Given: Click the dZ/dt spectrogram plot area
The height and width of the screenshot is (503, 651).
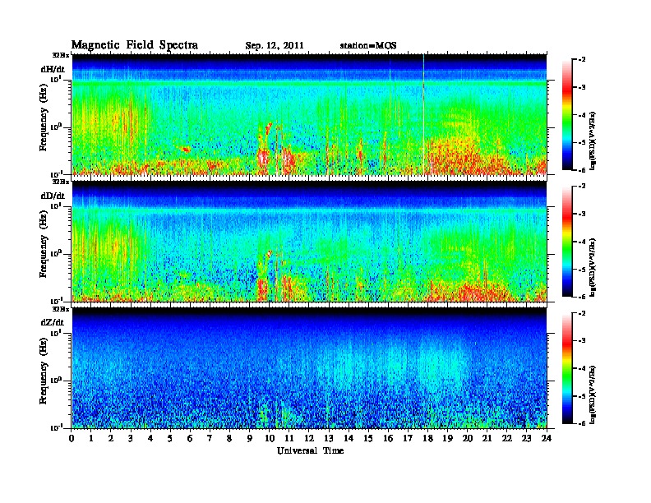Looking at the screenshot, I should click(x=309, y=368).
